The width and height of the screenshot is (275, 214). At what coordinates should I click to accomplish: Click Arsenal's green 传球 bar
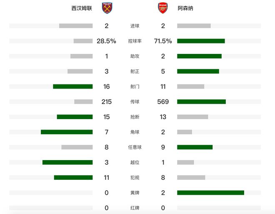pos(201,102)
